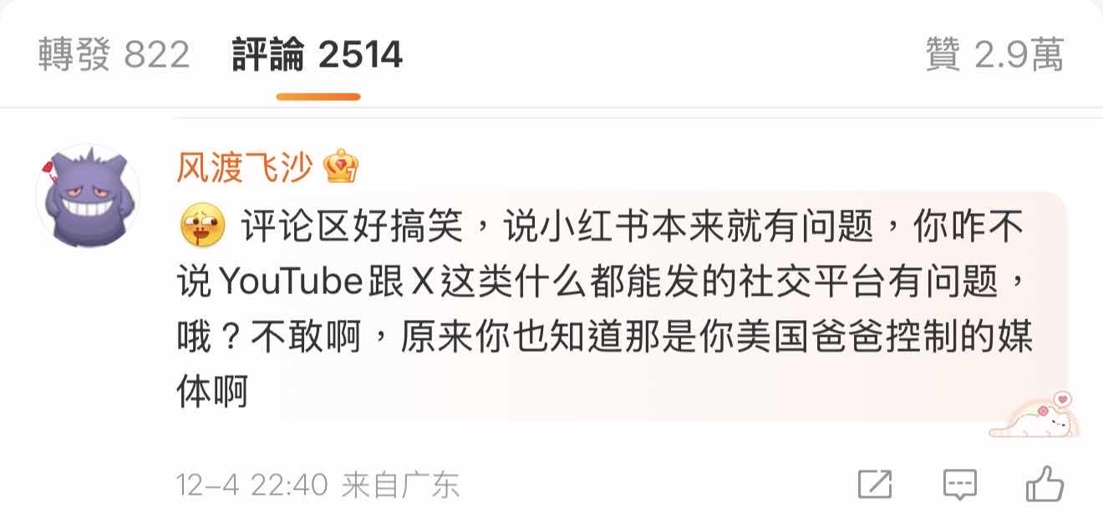Image resolution: width=1103 pixels, height=519 pixels.
Task: Tap the 822 repost count number
Action: click(x=157, y=55)
